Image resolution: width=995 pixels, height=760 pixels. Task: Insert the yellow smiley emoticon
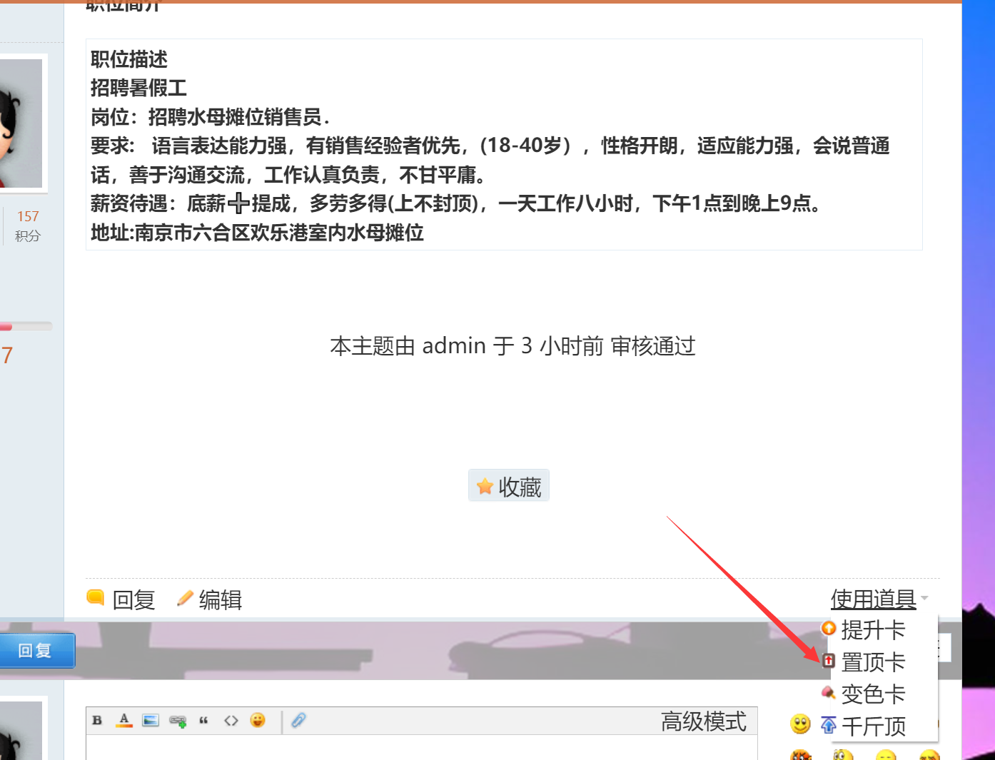(800, 724)
